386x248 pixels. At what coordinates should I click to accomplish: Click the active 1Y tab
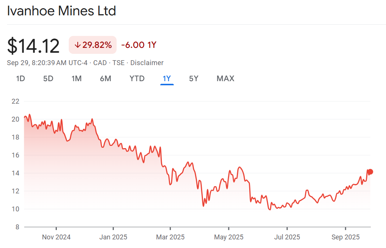167,79
